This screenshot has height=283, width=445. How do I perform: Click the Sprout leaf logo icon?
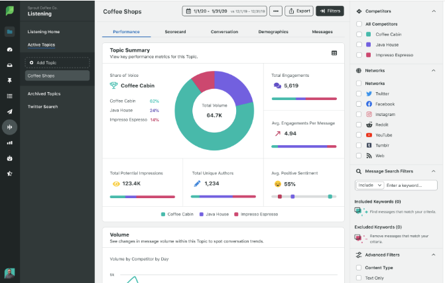[10, 11]
